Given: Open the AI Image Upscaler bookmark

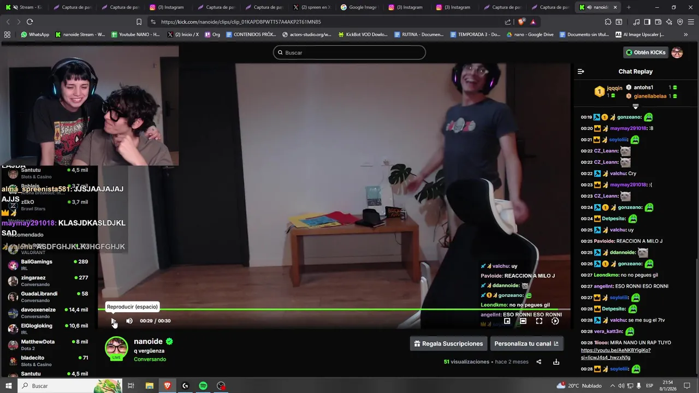Looking at the screenshot, I should pyautogui.click(x=639, y=34).
